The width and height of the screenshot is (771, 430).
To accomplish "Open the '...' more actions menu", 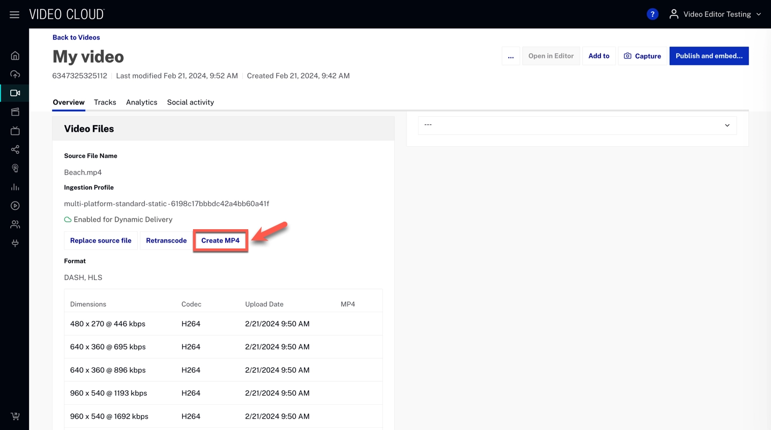I will point(510,56).
